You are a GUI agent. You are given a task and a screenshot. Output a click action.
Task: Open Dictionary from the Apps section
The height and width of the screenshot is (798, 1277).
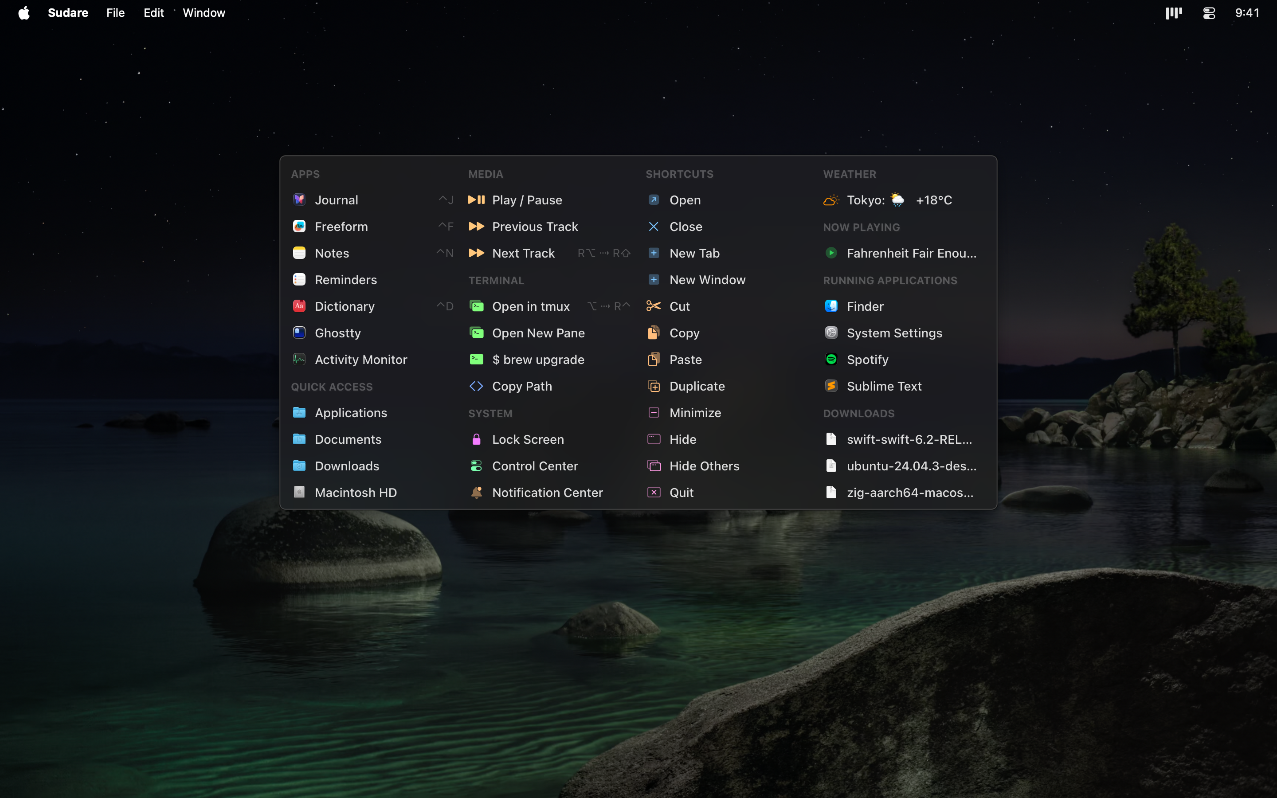(345, 306)
